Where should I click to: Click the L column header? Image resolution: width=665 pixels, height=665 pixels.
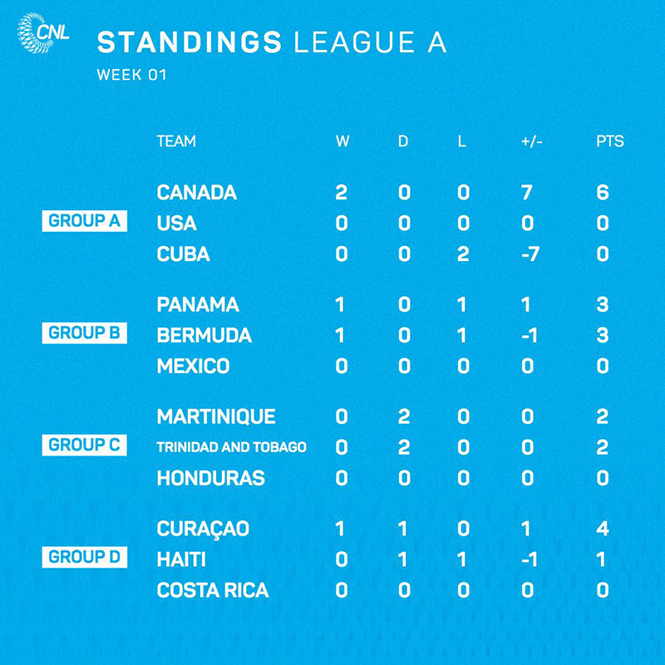pyautogui.click(x=462, y=141)
